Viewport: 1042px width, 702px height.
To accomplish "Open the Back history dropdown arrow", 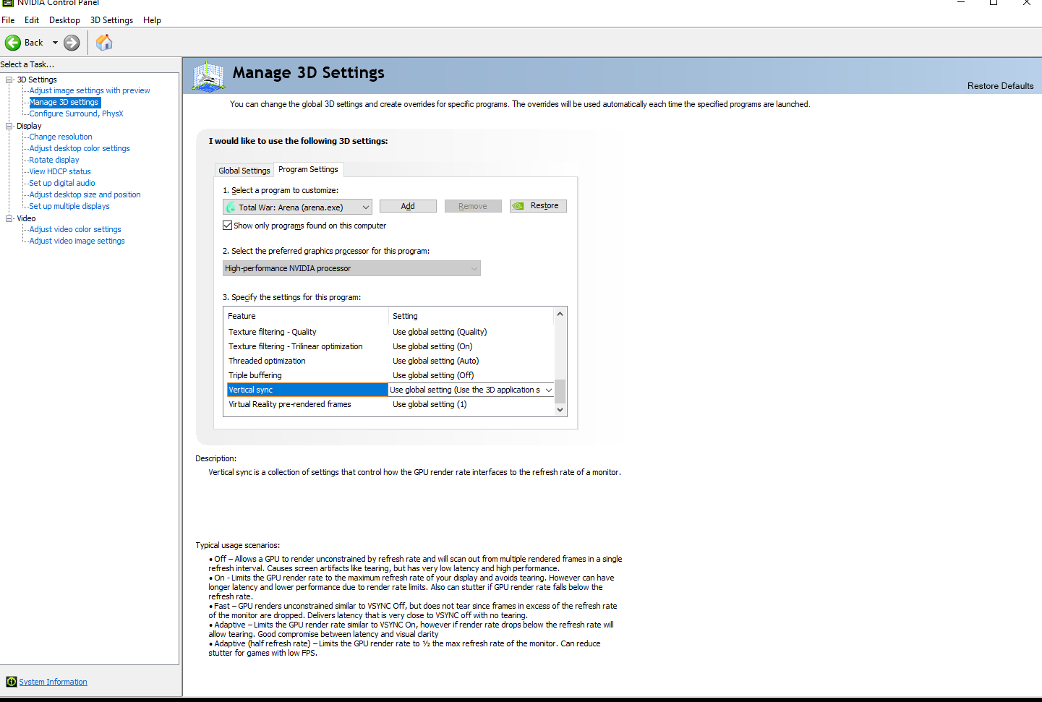I will click(x=55, y=43).
